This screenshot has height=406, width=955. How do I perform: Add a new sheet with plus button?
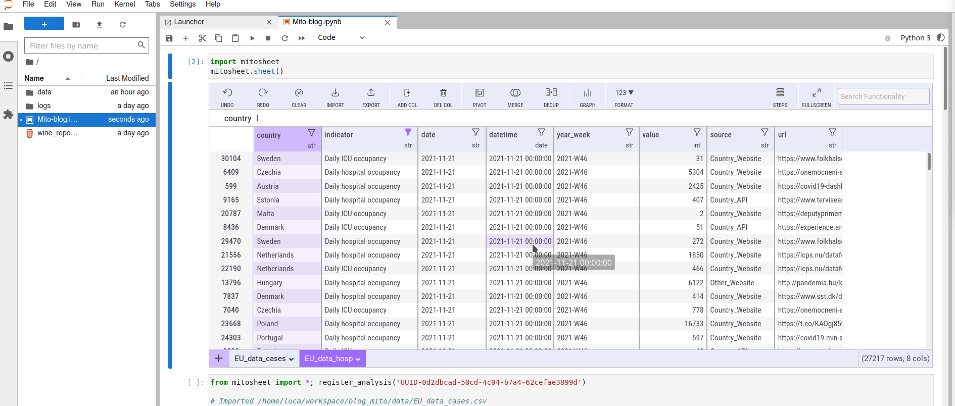click(x=219, y=359)
